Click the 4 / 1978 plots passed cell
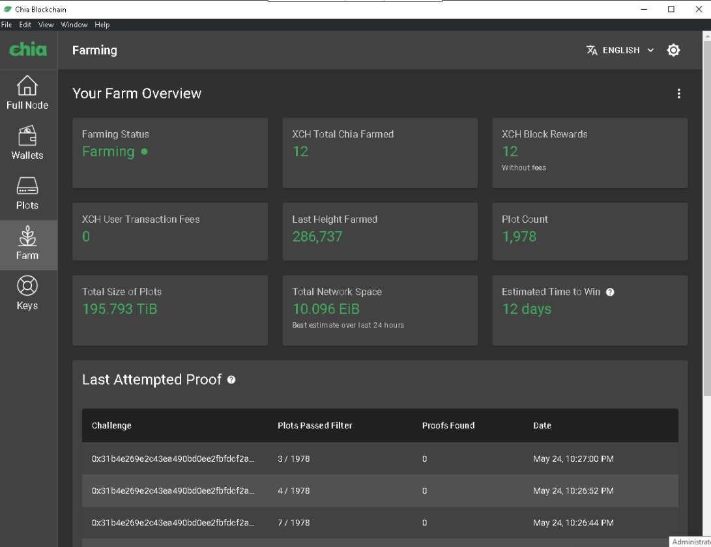 pos(294,491)
